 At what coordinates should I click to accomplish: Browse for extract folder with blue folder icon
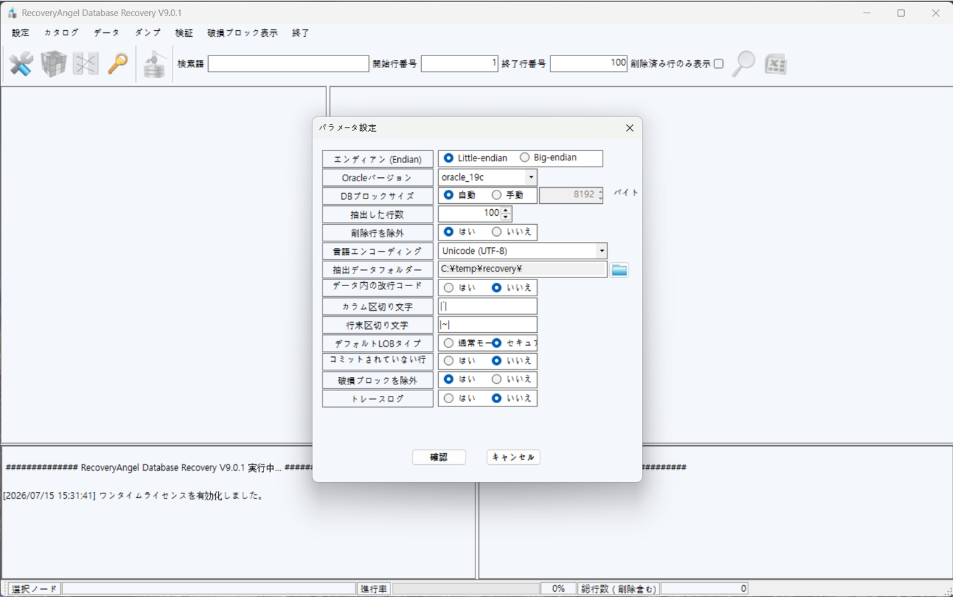tap(619, 269)
